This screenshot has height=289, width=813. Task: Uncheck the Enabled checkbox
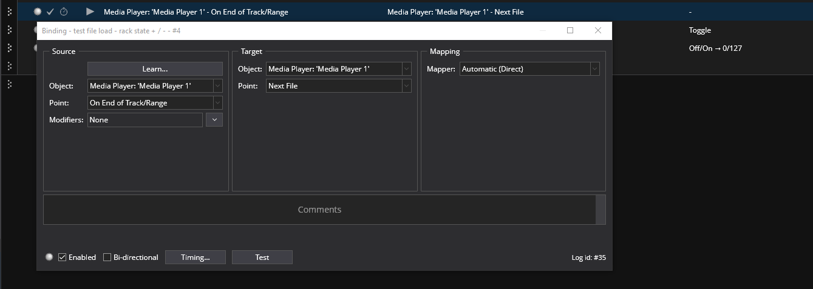[63, 257]
